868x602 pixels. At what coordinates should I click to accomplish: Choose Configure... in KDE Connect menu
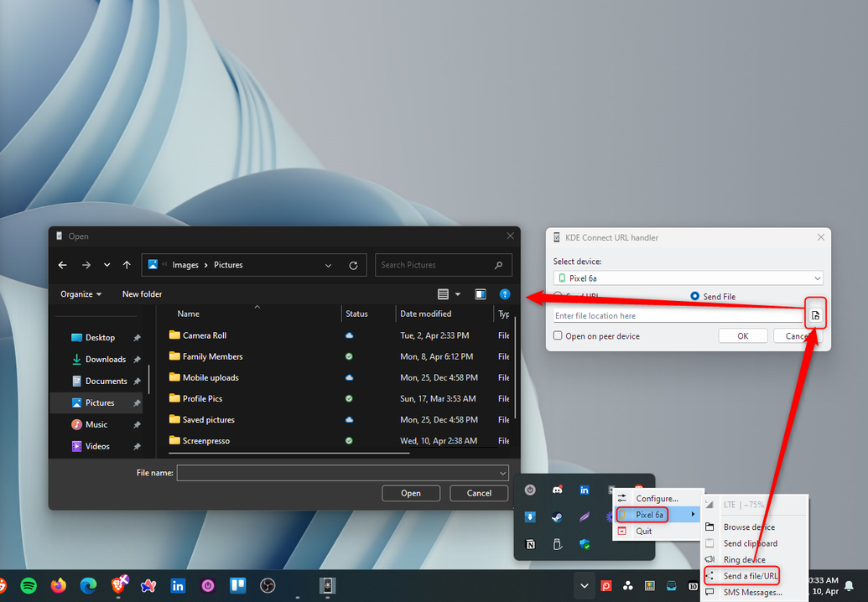[x=657, y=499]
